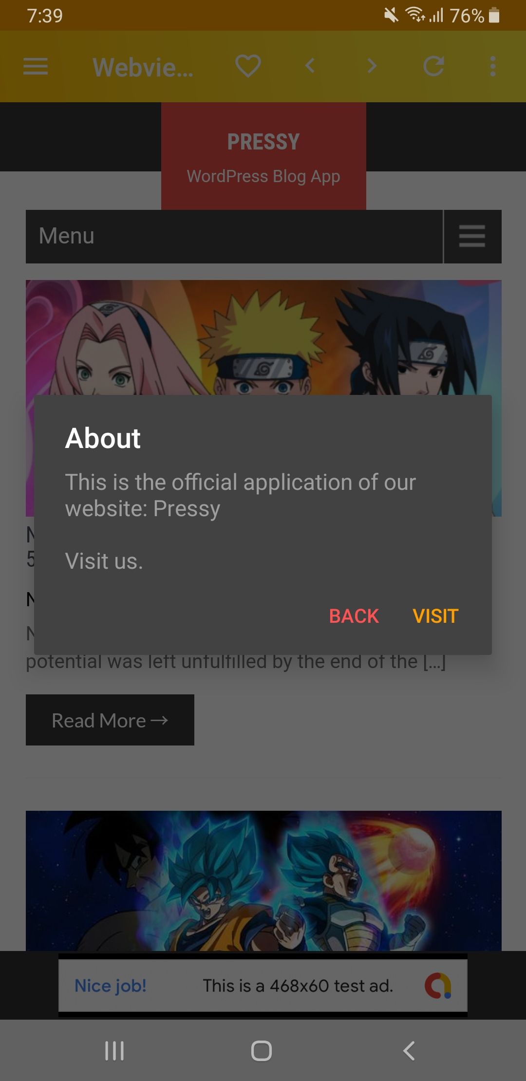Tap the 468x60 test ad banner
The image size is (526, 1081).
click(x=263, y=986)
